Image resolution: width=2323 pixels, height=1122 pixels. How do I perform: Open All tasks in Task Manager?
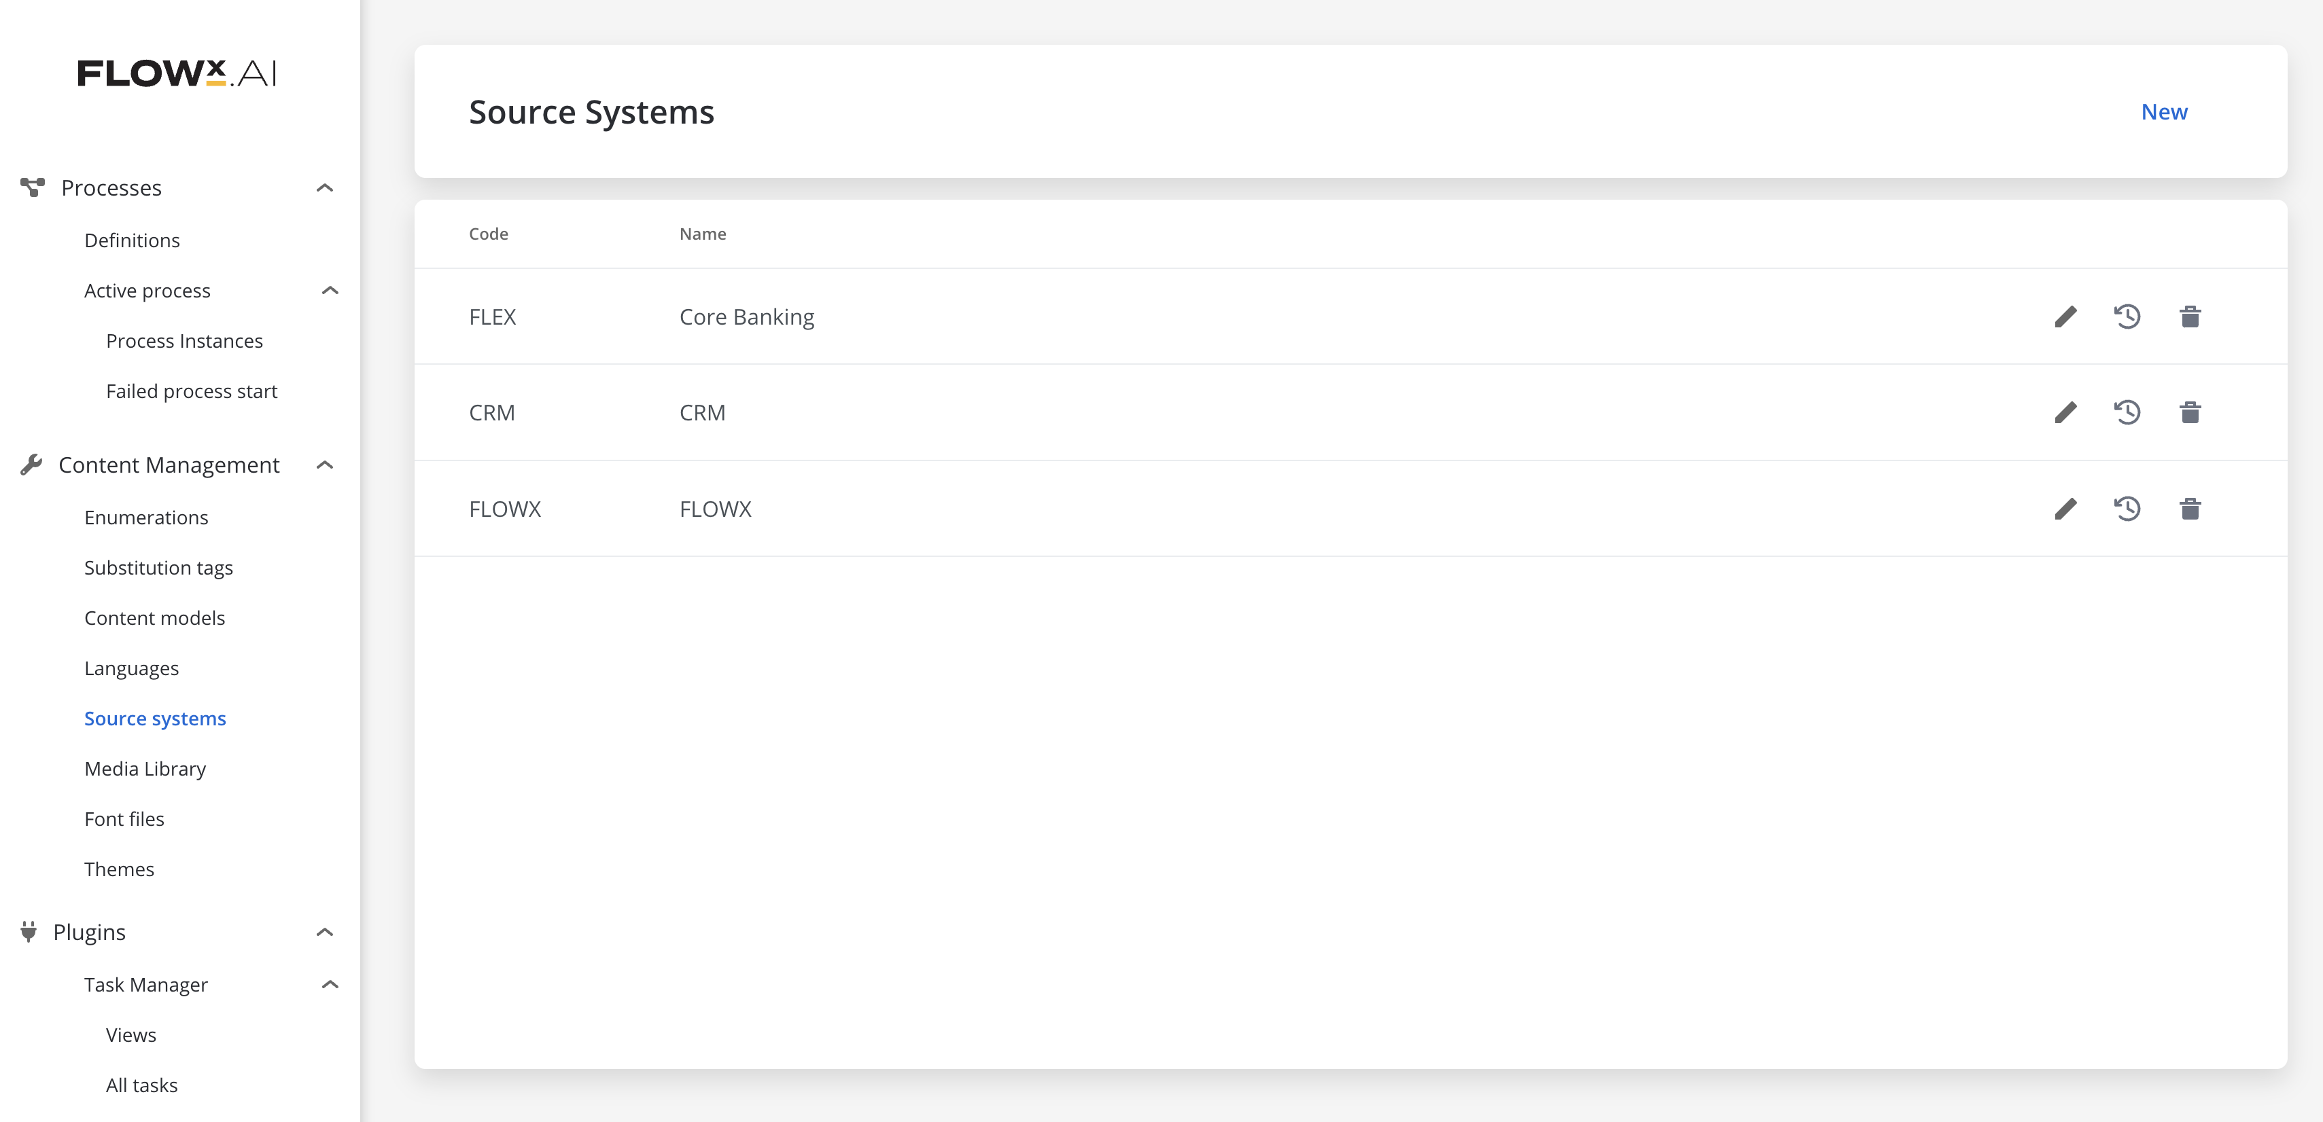141,1085
